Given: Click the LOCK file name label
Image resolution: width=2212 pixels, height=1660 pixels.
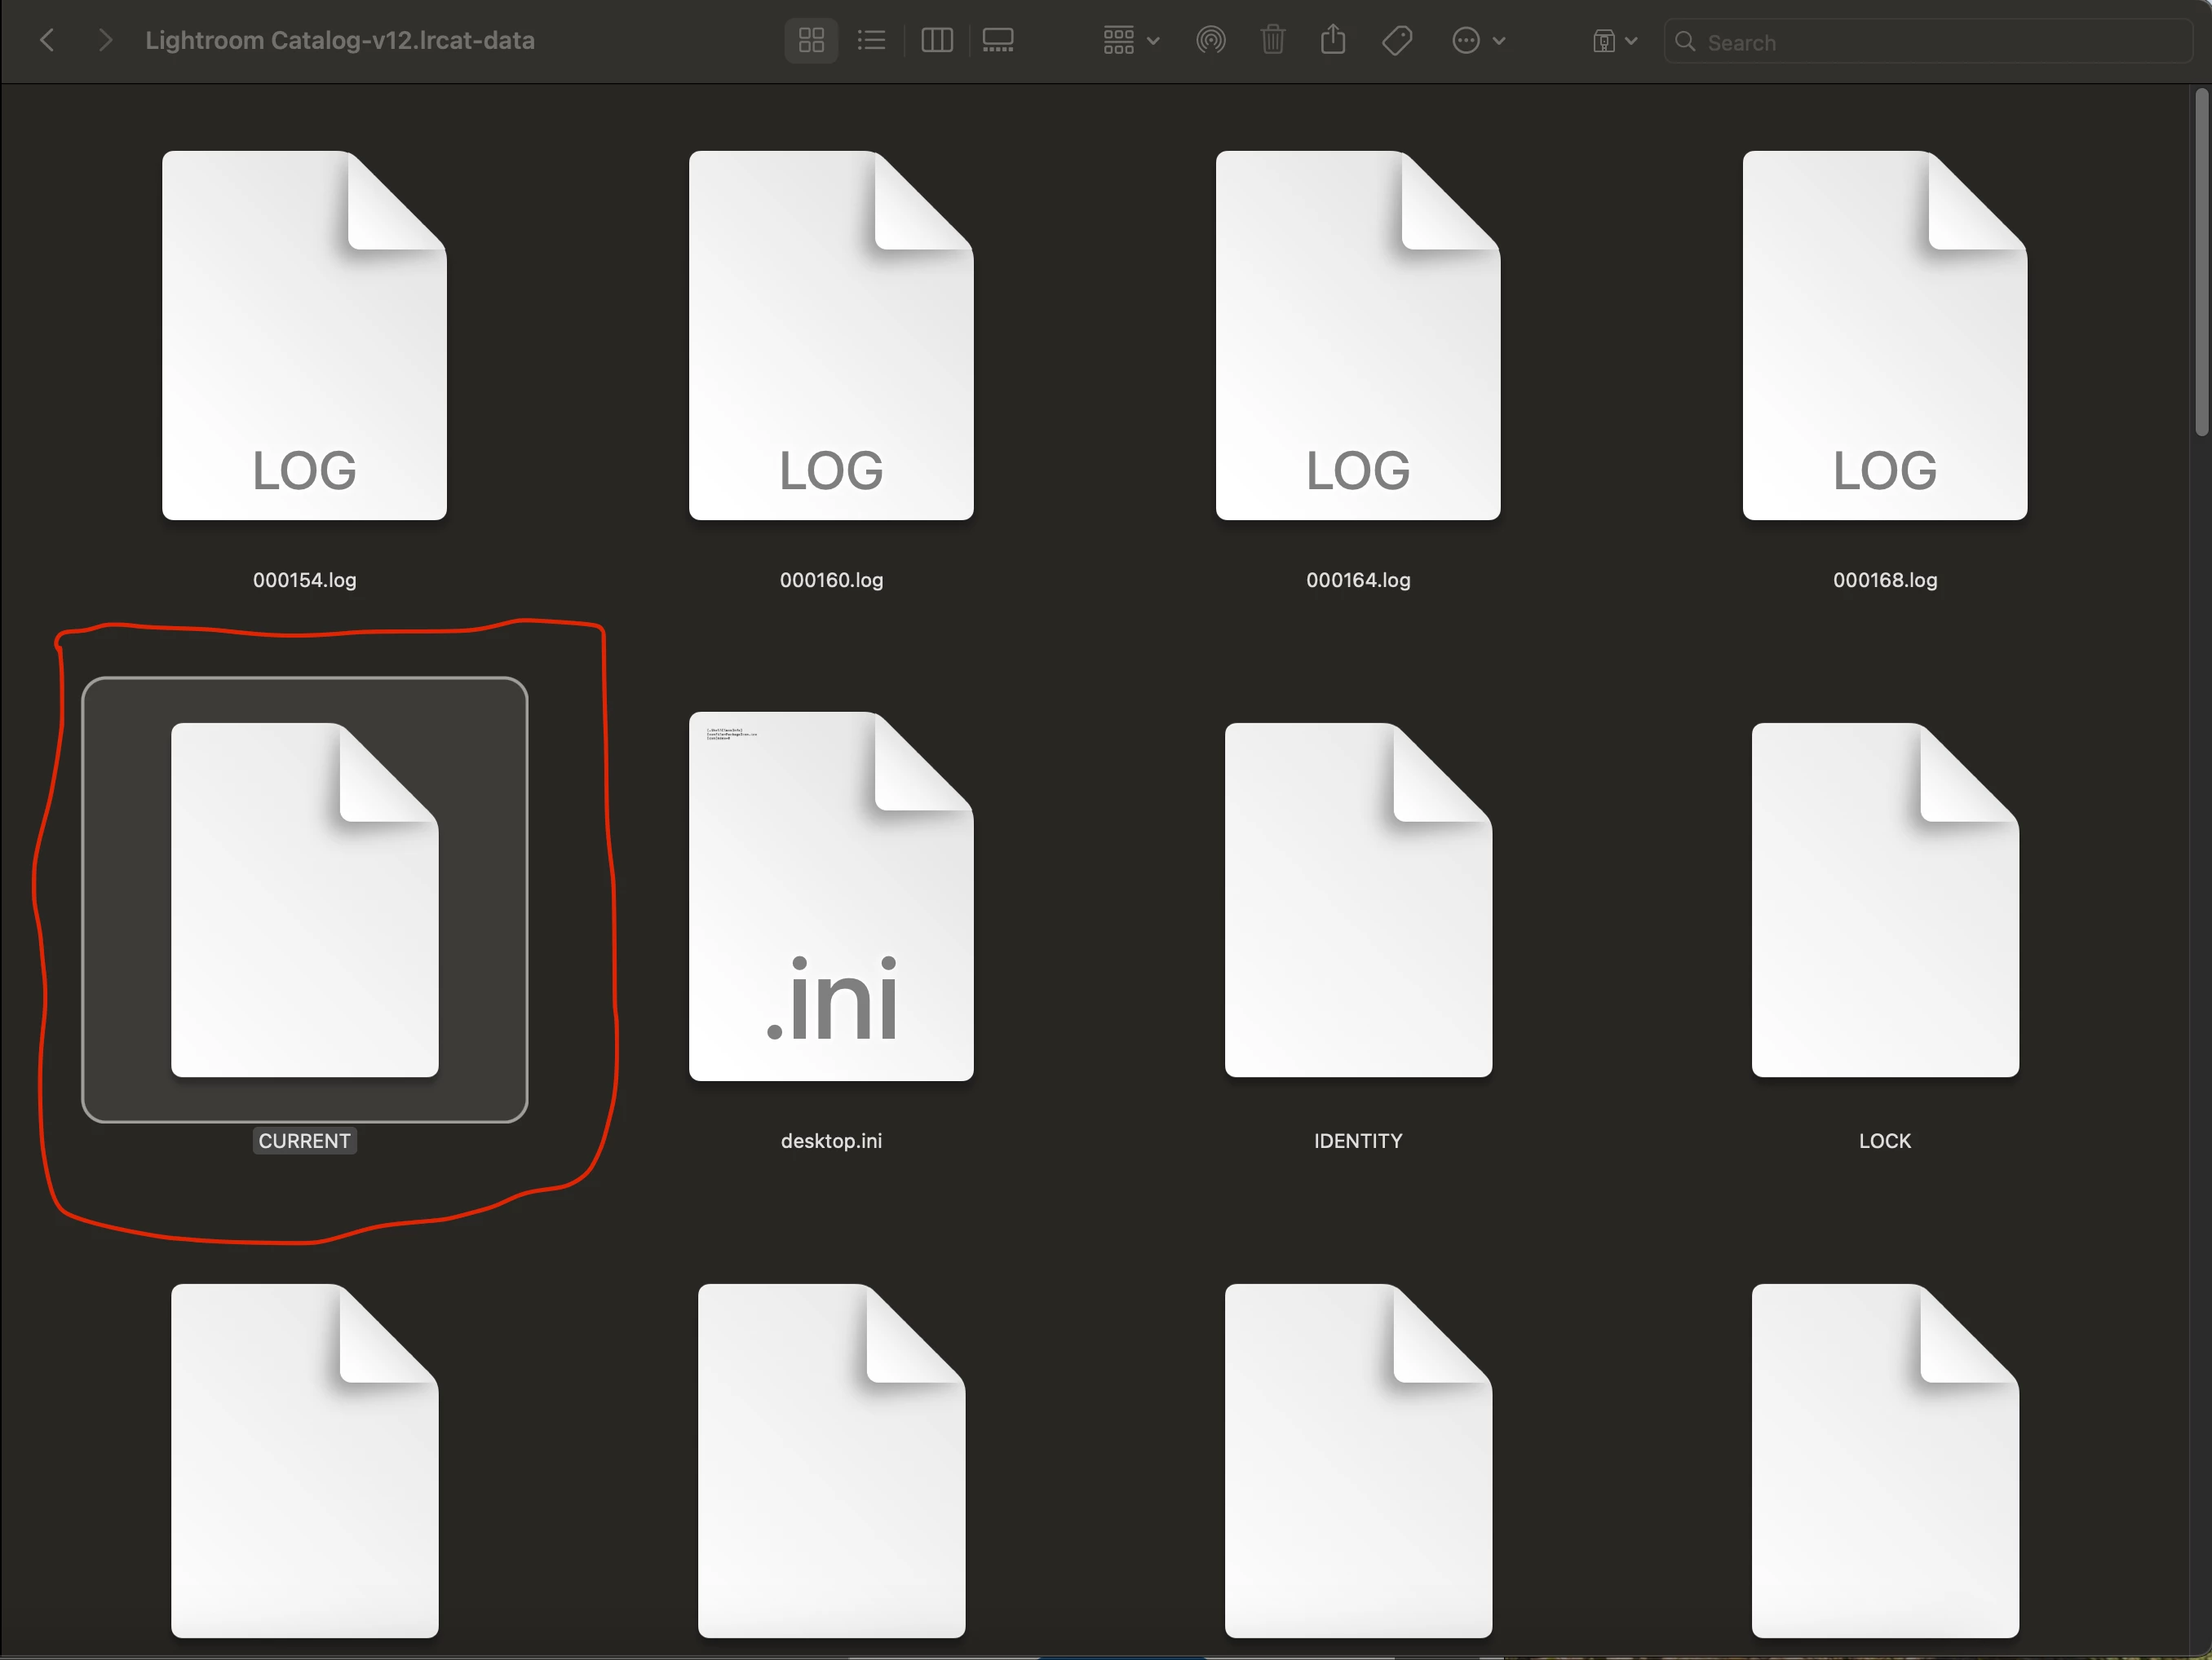Looking at the screenshot, I should [1884, 1141].
